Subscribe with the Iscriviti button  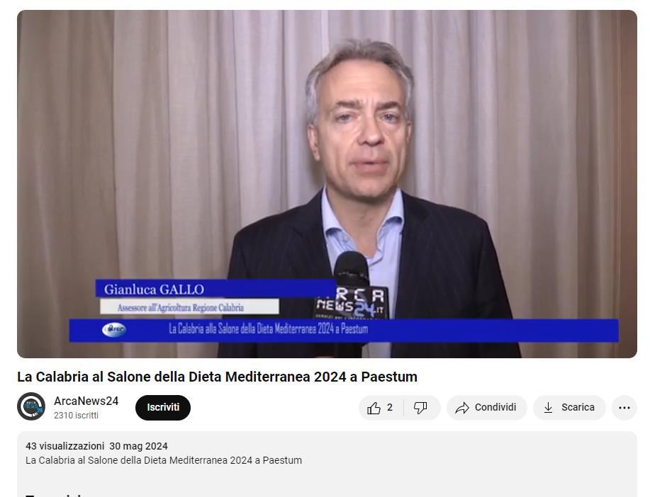click(x=163, y=408)
